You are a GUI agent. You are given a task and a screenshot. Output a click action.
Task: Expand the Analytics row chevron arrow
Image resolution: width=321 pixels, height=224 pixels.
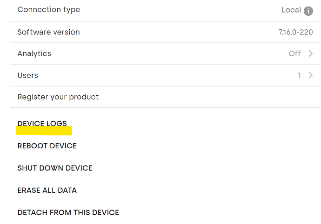[x=311, y=53]
